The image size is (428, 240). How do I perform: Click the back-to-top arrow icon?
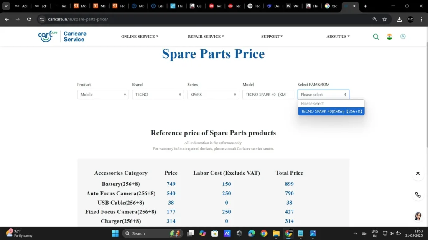click(418, 175)
